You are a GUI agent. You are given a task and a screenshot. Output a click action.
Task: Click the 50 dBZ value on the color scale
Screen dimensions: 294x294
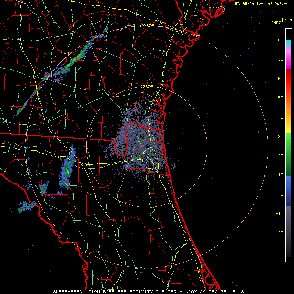click(x=281, y=98)
